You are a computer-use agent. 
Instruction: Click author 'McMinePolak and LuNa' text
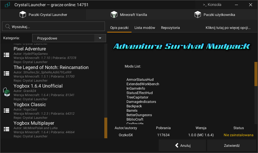pos(40,128)
